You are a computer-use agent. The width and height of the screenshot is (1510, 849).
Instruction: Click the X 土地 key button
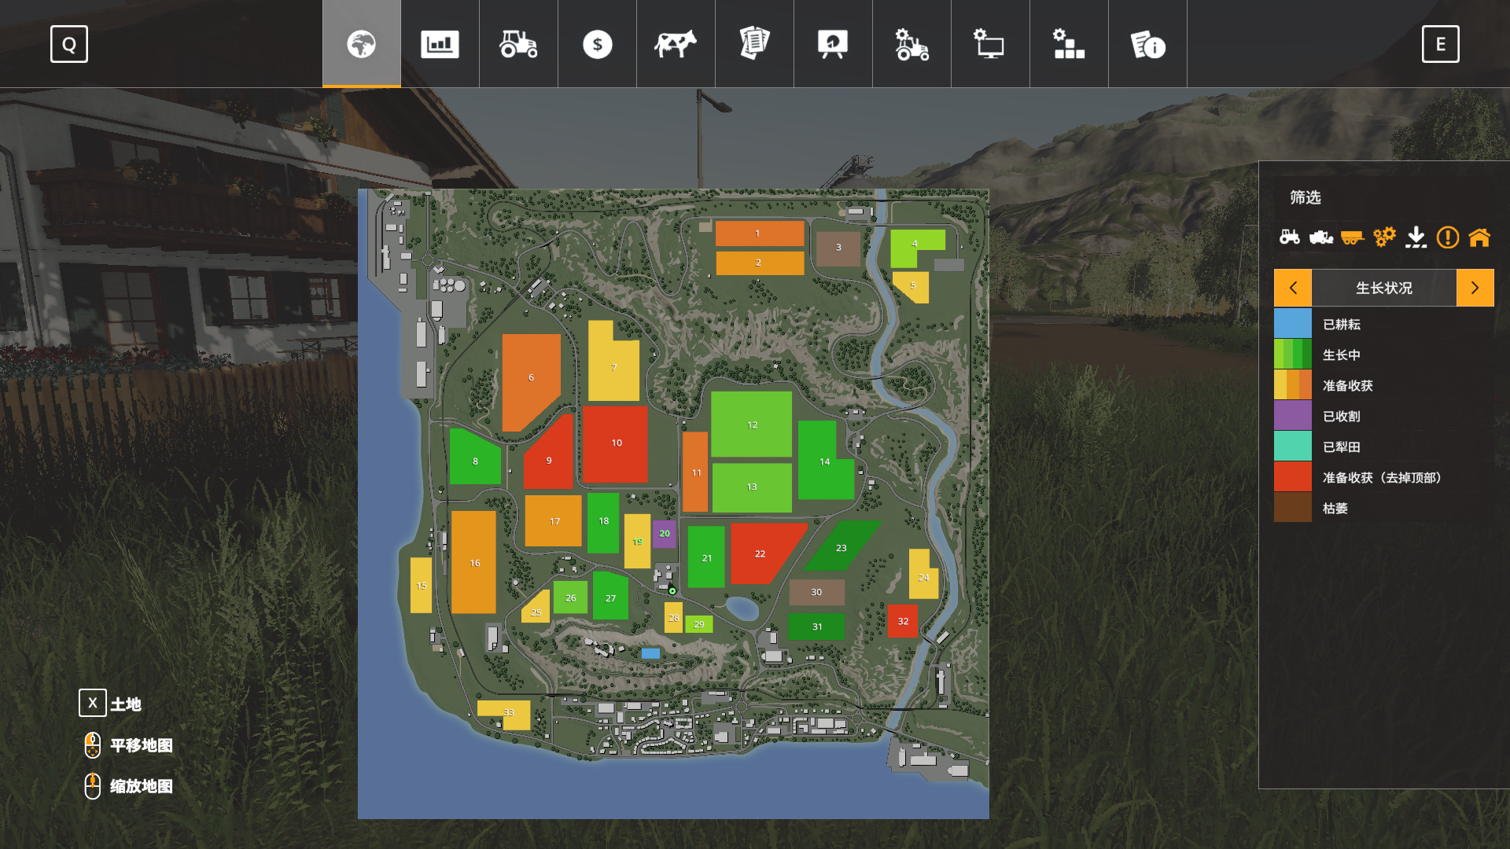(93, 703)
